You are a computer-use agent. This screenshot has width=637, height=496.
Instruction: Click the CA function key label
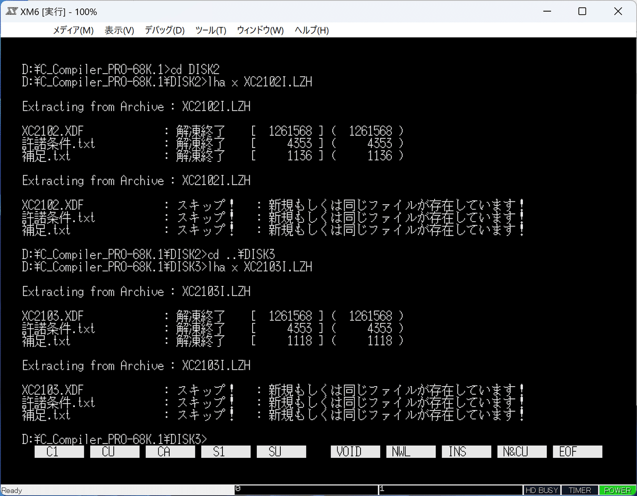point(170,451)
